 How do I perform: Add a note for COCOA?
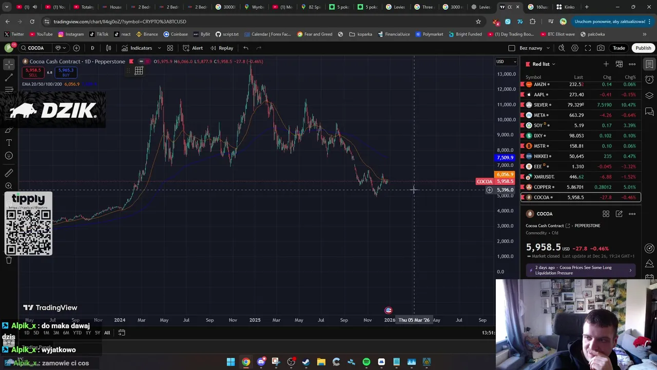(x=619, y=214)
